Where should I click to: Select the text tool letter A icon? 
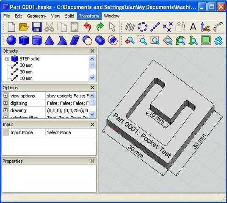click(193, 27)
